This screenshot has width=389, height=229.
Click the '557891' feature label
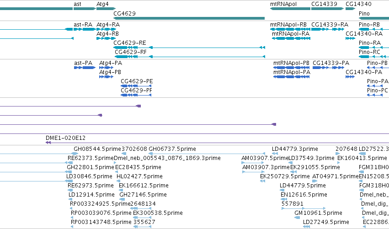point(292,204)
